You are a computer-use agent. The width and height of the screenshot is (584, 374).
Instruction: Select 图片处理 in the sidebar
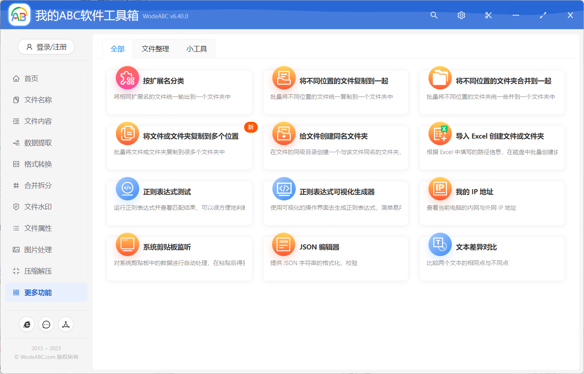click(37, 249)
